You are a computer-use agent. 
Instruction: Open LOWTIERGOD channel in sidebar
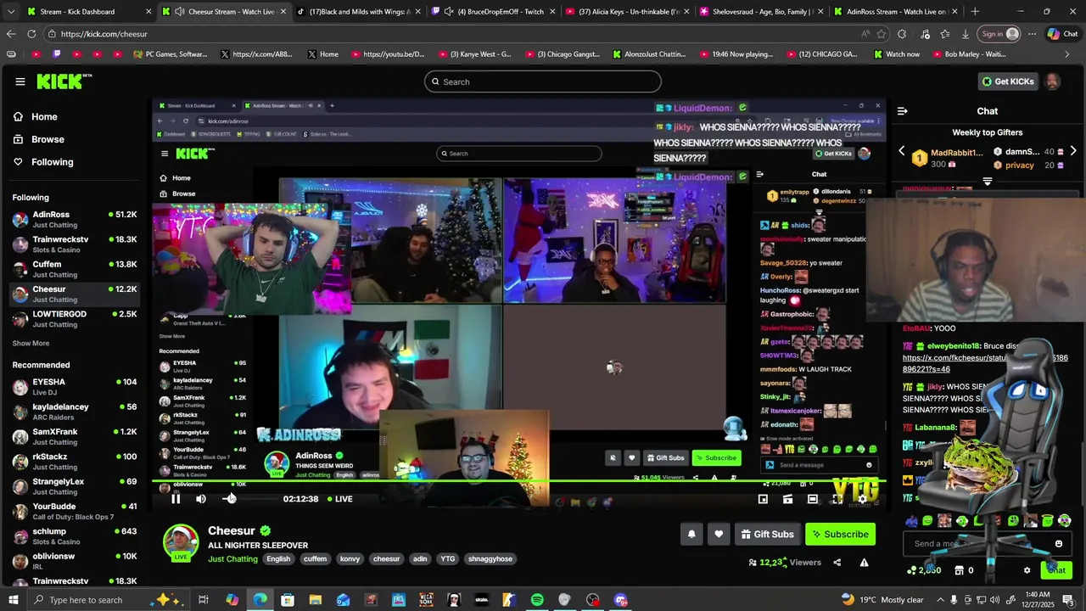pyautogui.click(x=75, y=319)
